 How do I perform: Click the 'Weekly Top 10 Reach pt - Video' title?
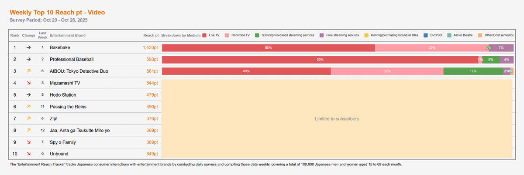click(x=57, y=13)
